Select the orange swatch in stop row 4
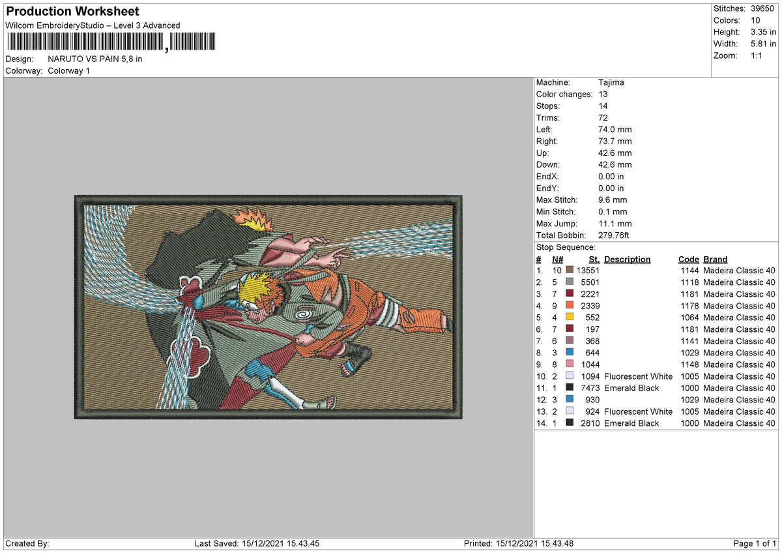The image size is (782, 553). (x=570, y=306)
